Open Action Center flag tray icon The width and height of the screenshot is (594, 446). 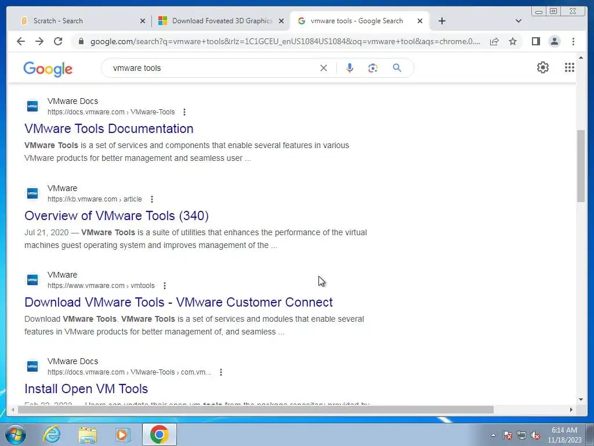pyautogui.click(x=507, y=436)
